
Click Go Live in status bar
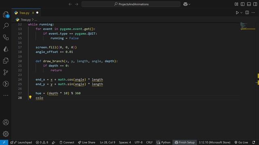[241, 142]
